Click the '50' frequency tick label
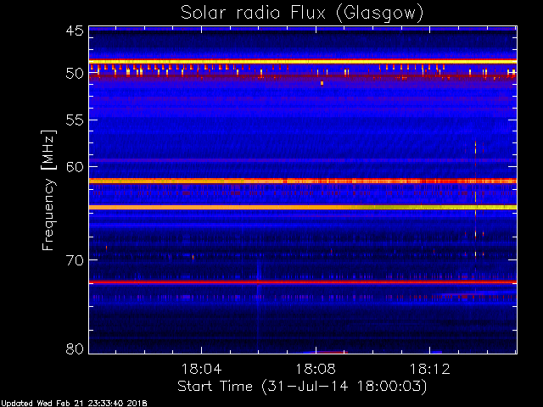The height and width of the screenshot is (407, 543). coord(75,74)
